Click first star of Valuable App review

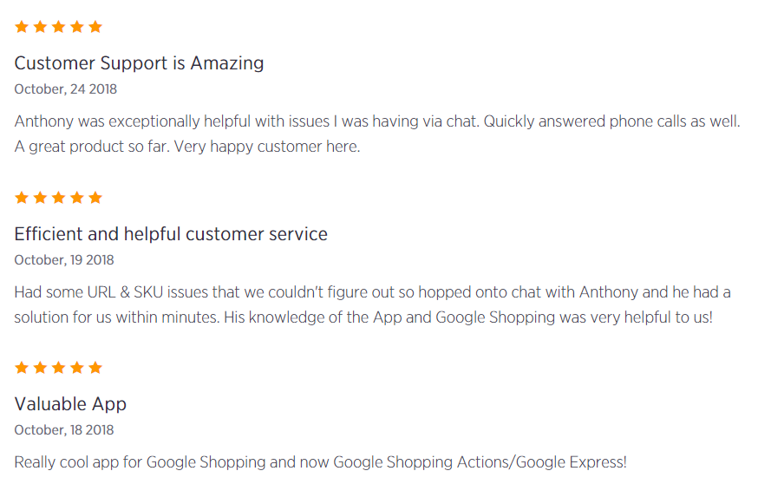[22, 368]
